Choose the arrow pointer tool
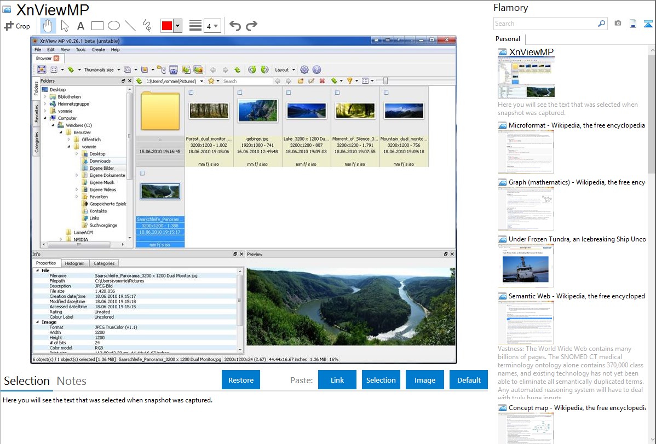This screenshot has height=444, width=656. point(65,26)
